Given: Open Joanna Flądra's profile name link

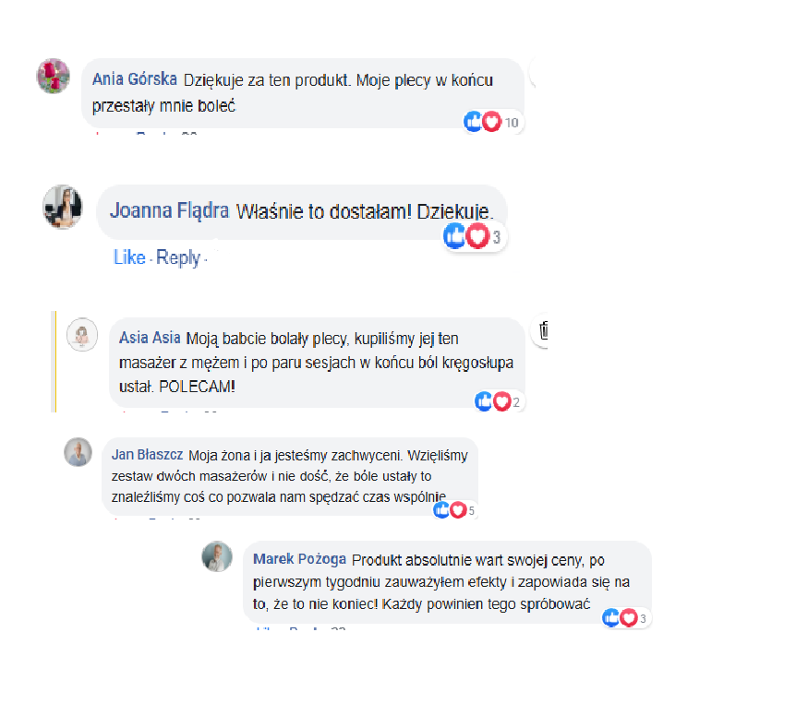Looking at the screenshot, I should (x=170, y=210).
